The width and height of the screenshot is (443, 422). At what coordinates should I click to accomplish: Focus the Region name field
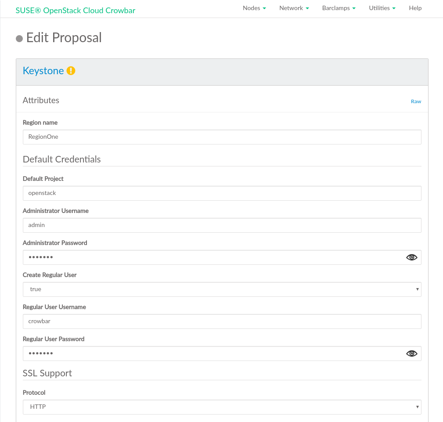[222, 137]
